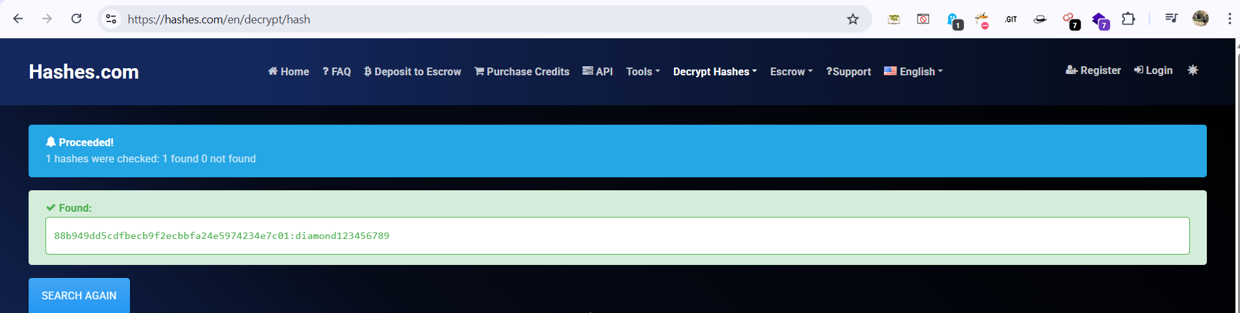Click the found hash result text box
Screen dimensions: 1240x313
(x=617, y=236)
